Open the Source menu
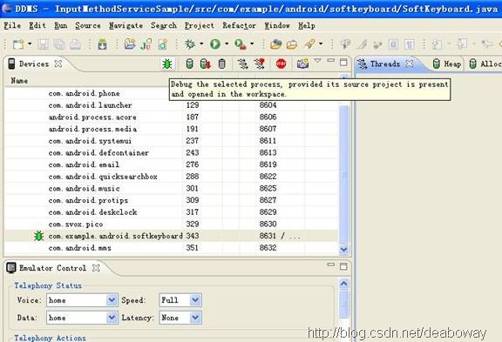This screenshot has width=502, height=342. [x=88, y=25]
